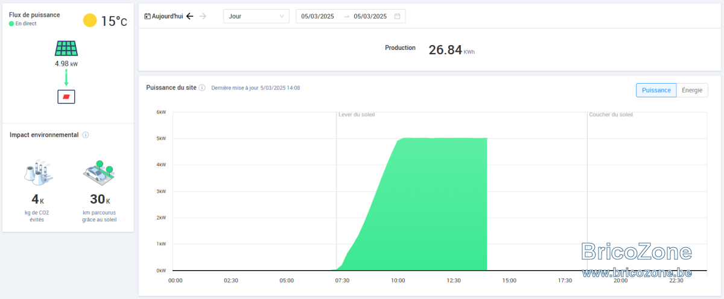Open the start date 05/03/2025 picker

pos(319,16)
